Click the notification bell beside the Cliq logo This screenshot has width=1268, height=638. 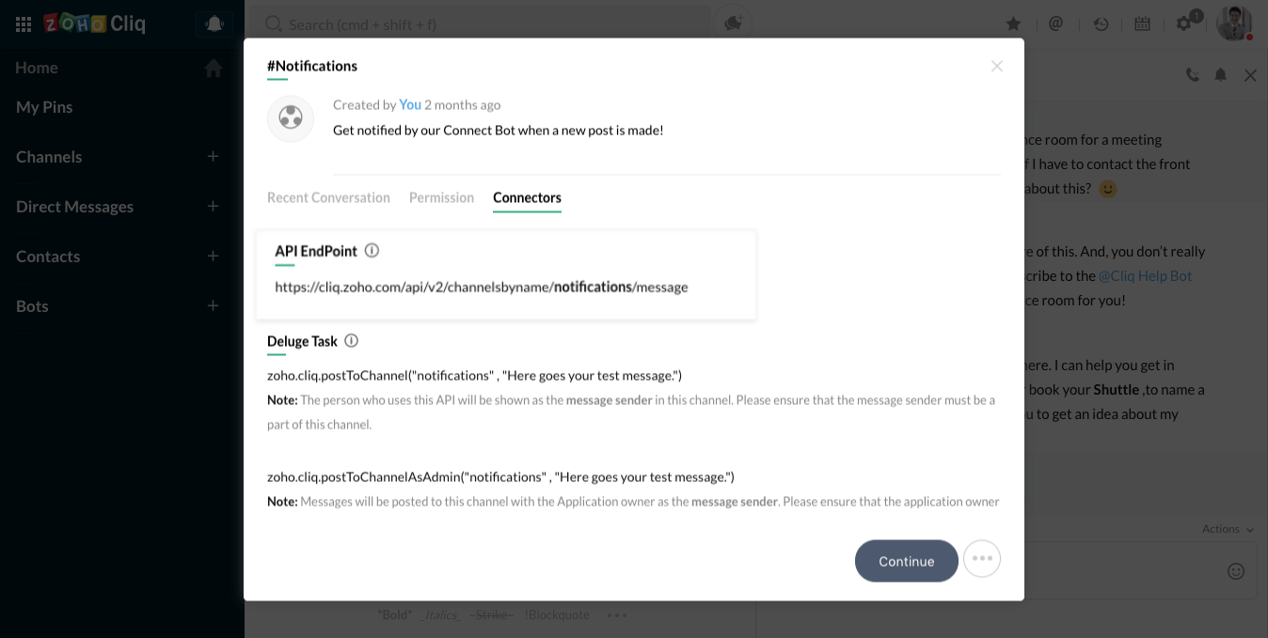pos(214,24)
